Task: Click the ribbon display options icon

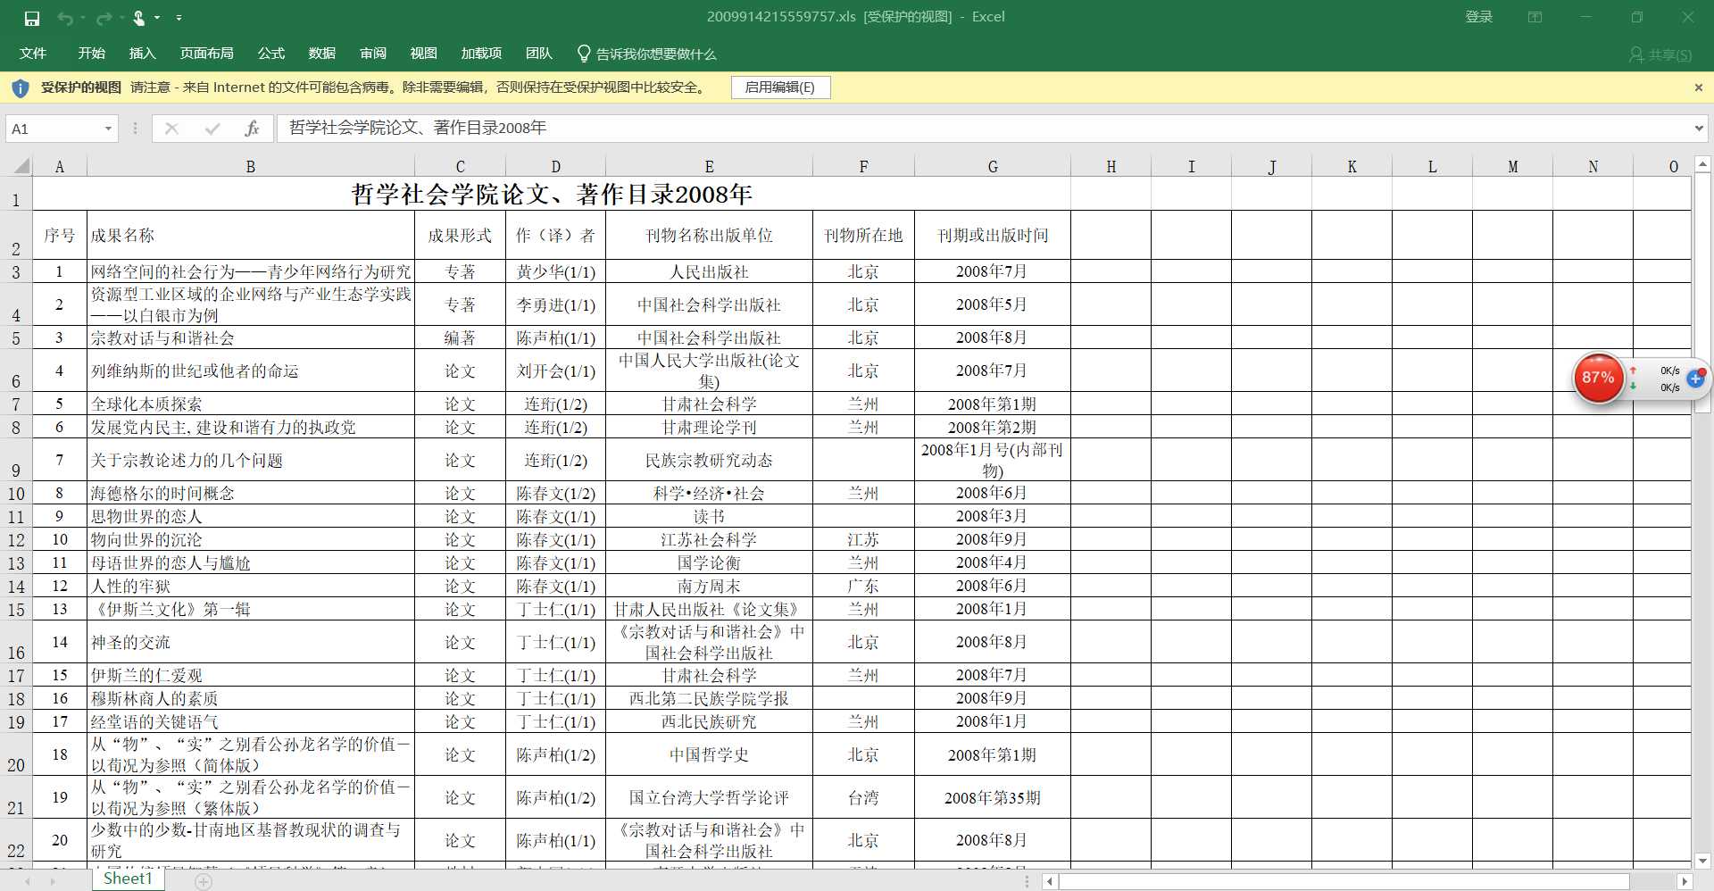Action: [x=1535, y=17]
